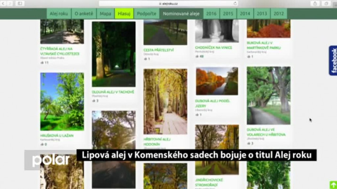Click the green scroll-to-top arrow button
337x189 pixels.
click(x=333, y=185)
